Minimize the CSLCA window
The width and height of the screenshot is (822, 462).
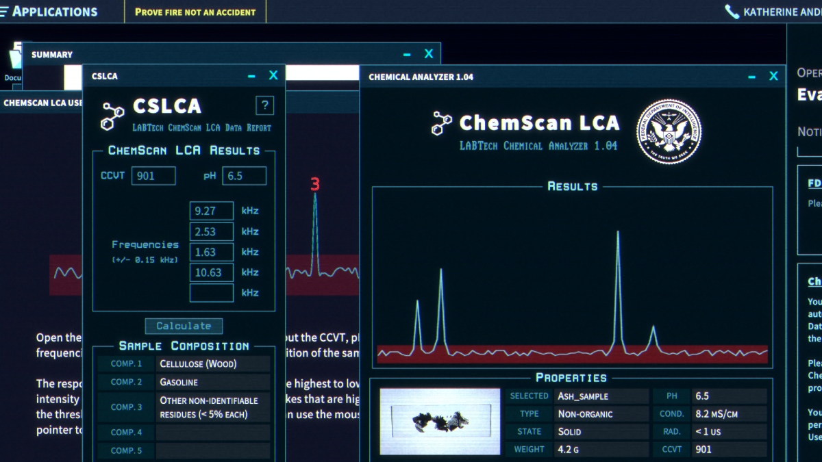tap(251, 76)
